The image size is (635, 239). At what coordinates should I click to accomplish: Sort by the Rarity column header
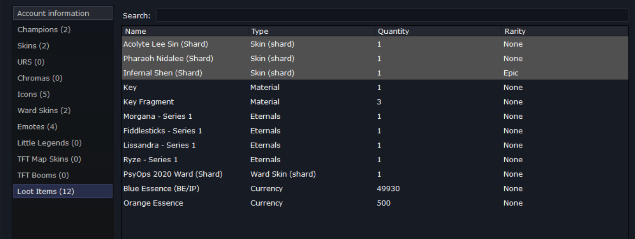[565, 31]
